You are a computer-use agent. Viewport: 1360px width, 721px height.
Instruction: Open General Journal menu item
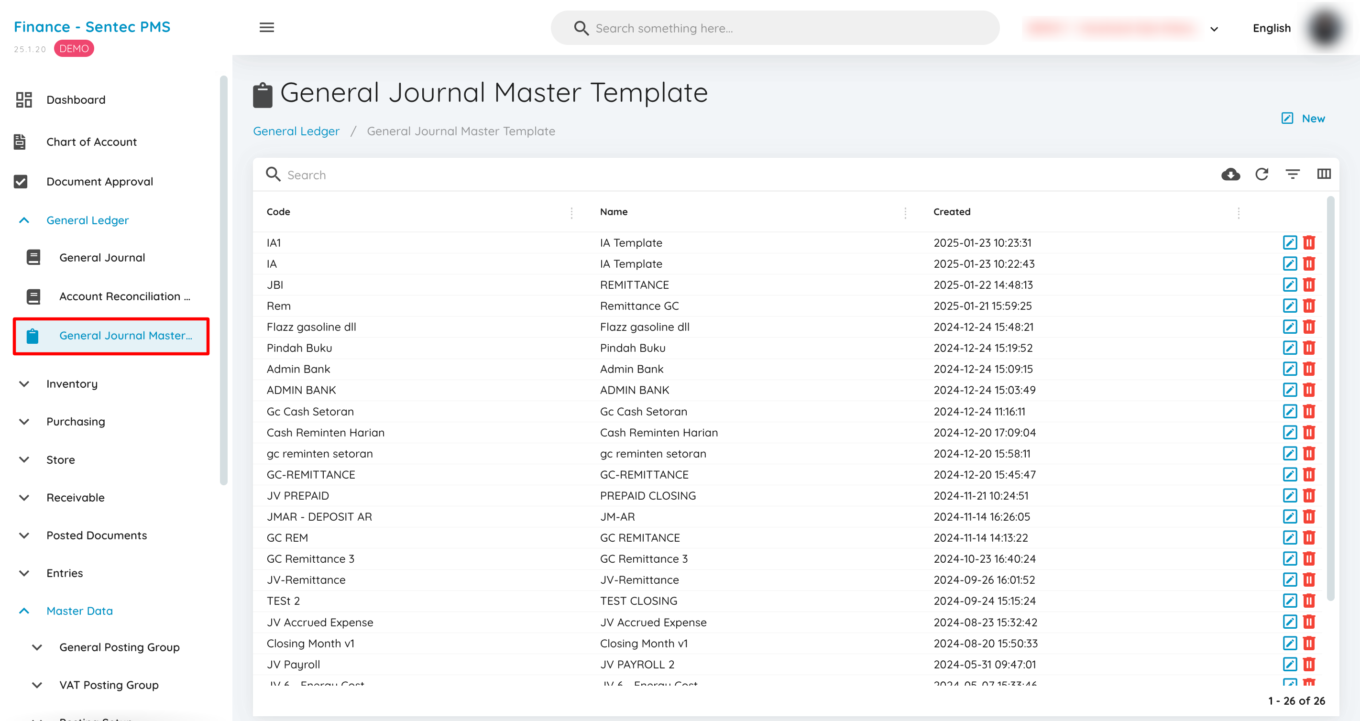102,258
